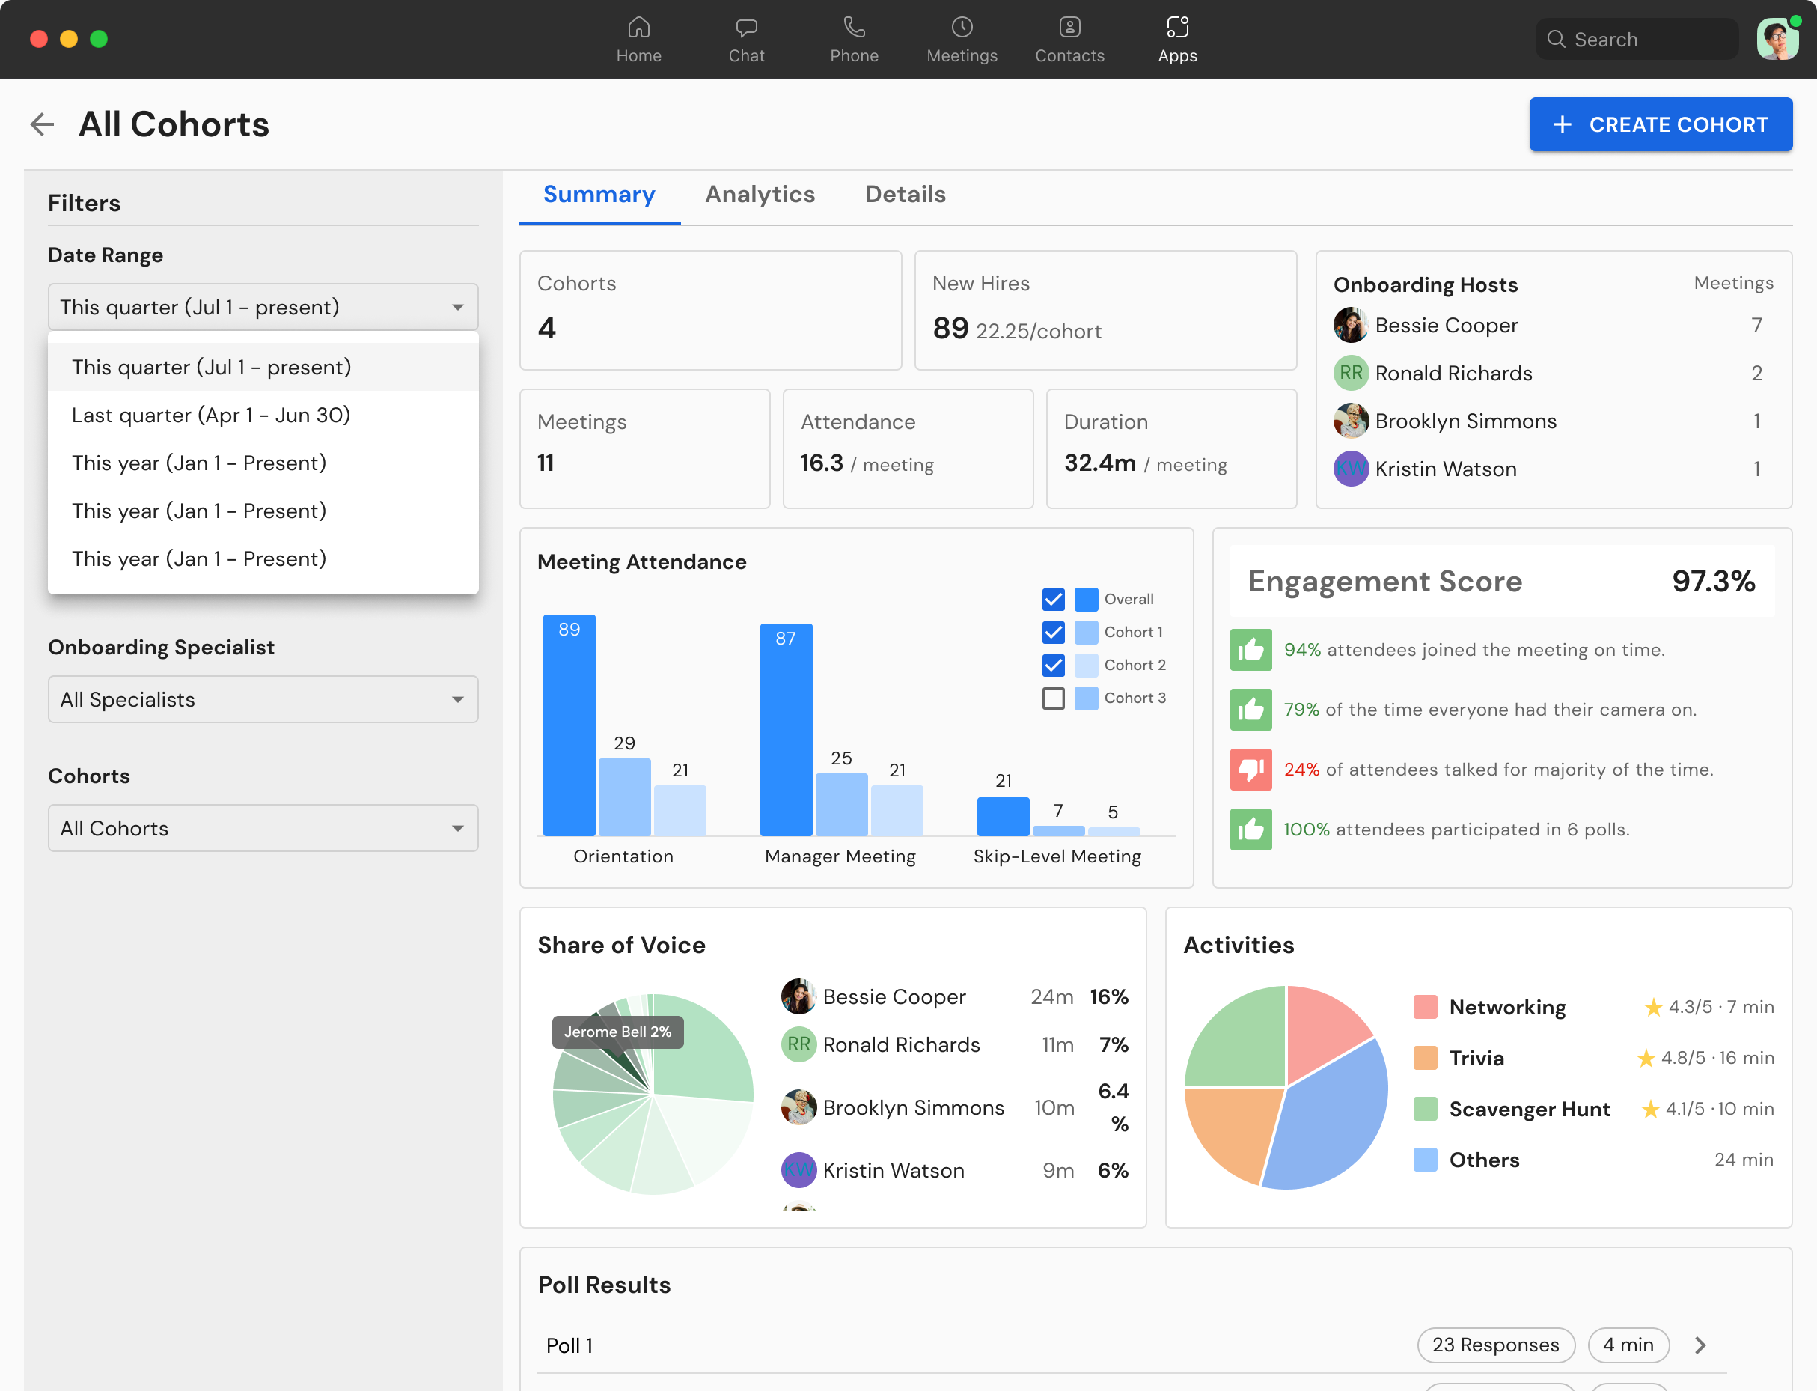Click the back arrow beside All Cohorts
This screenshot has height=1391, width=1817.
(41, 124)
